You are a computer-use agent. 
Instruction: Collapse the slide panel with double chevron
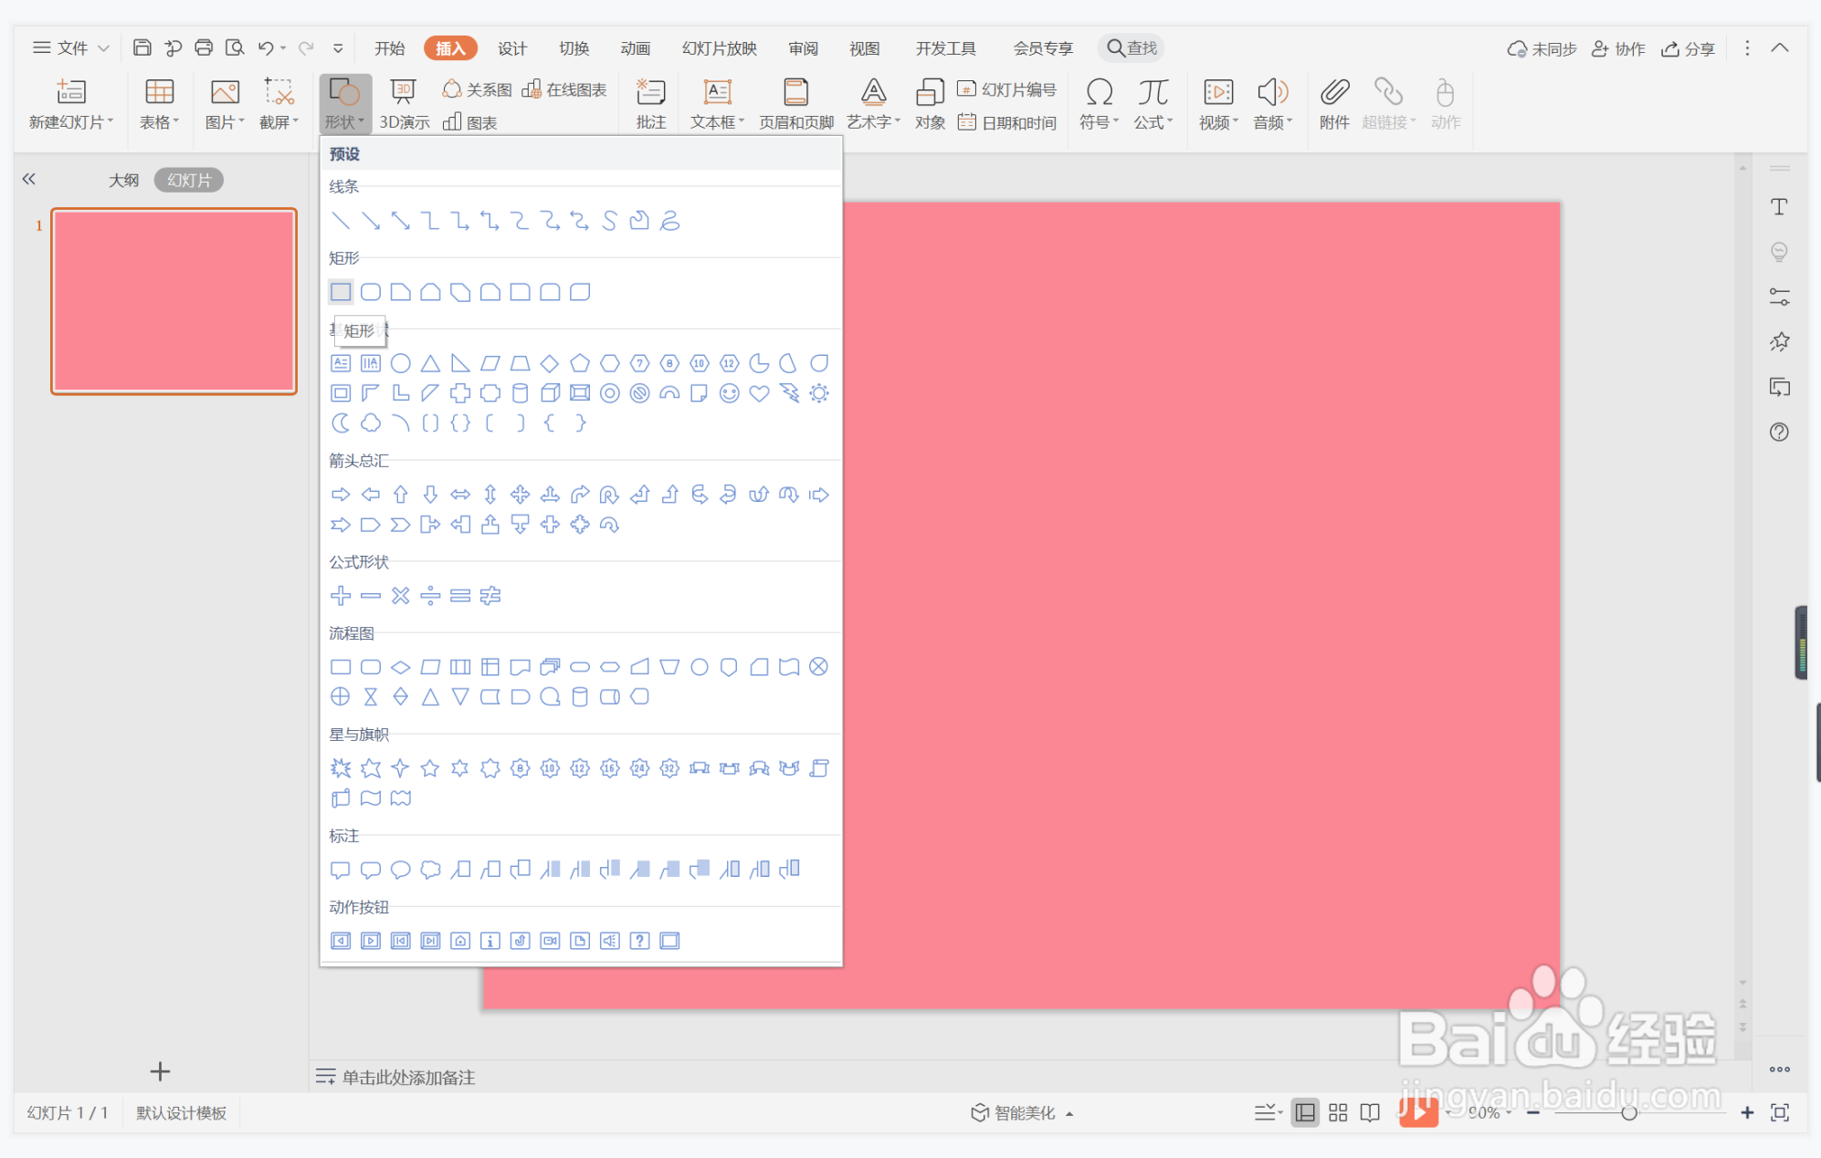[29, 179]
